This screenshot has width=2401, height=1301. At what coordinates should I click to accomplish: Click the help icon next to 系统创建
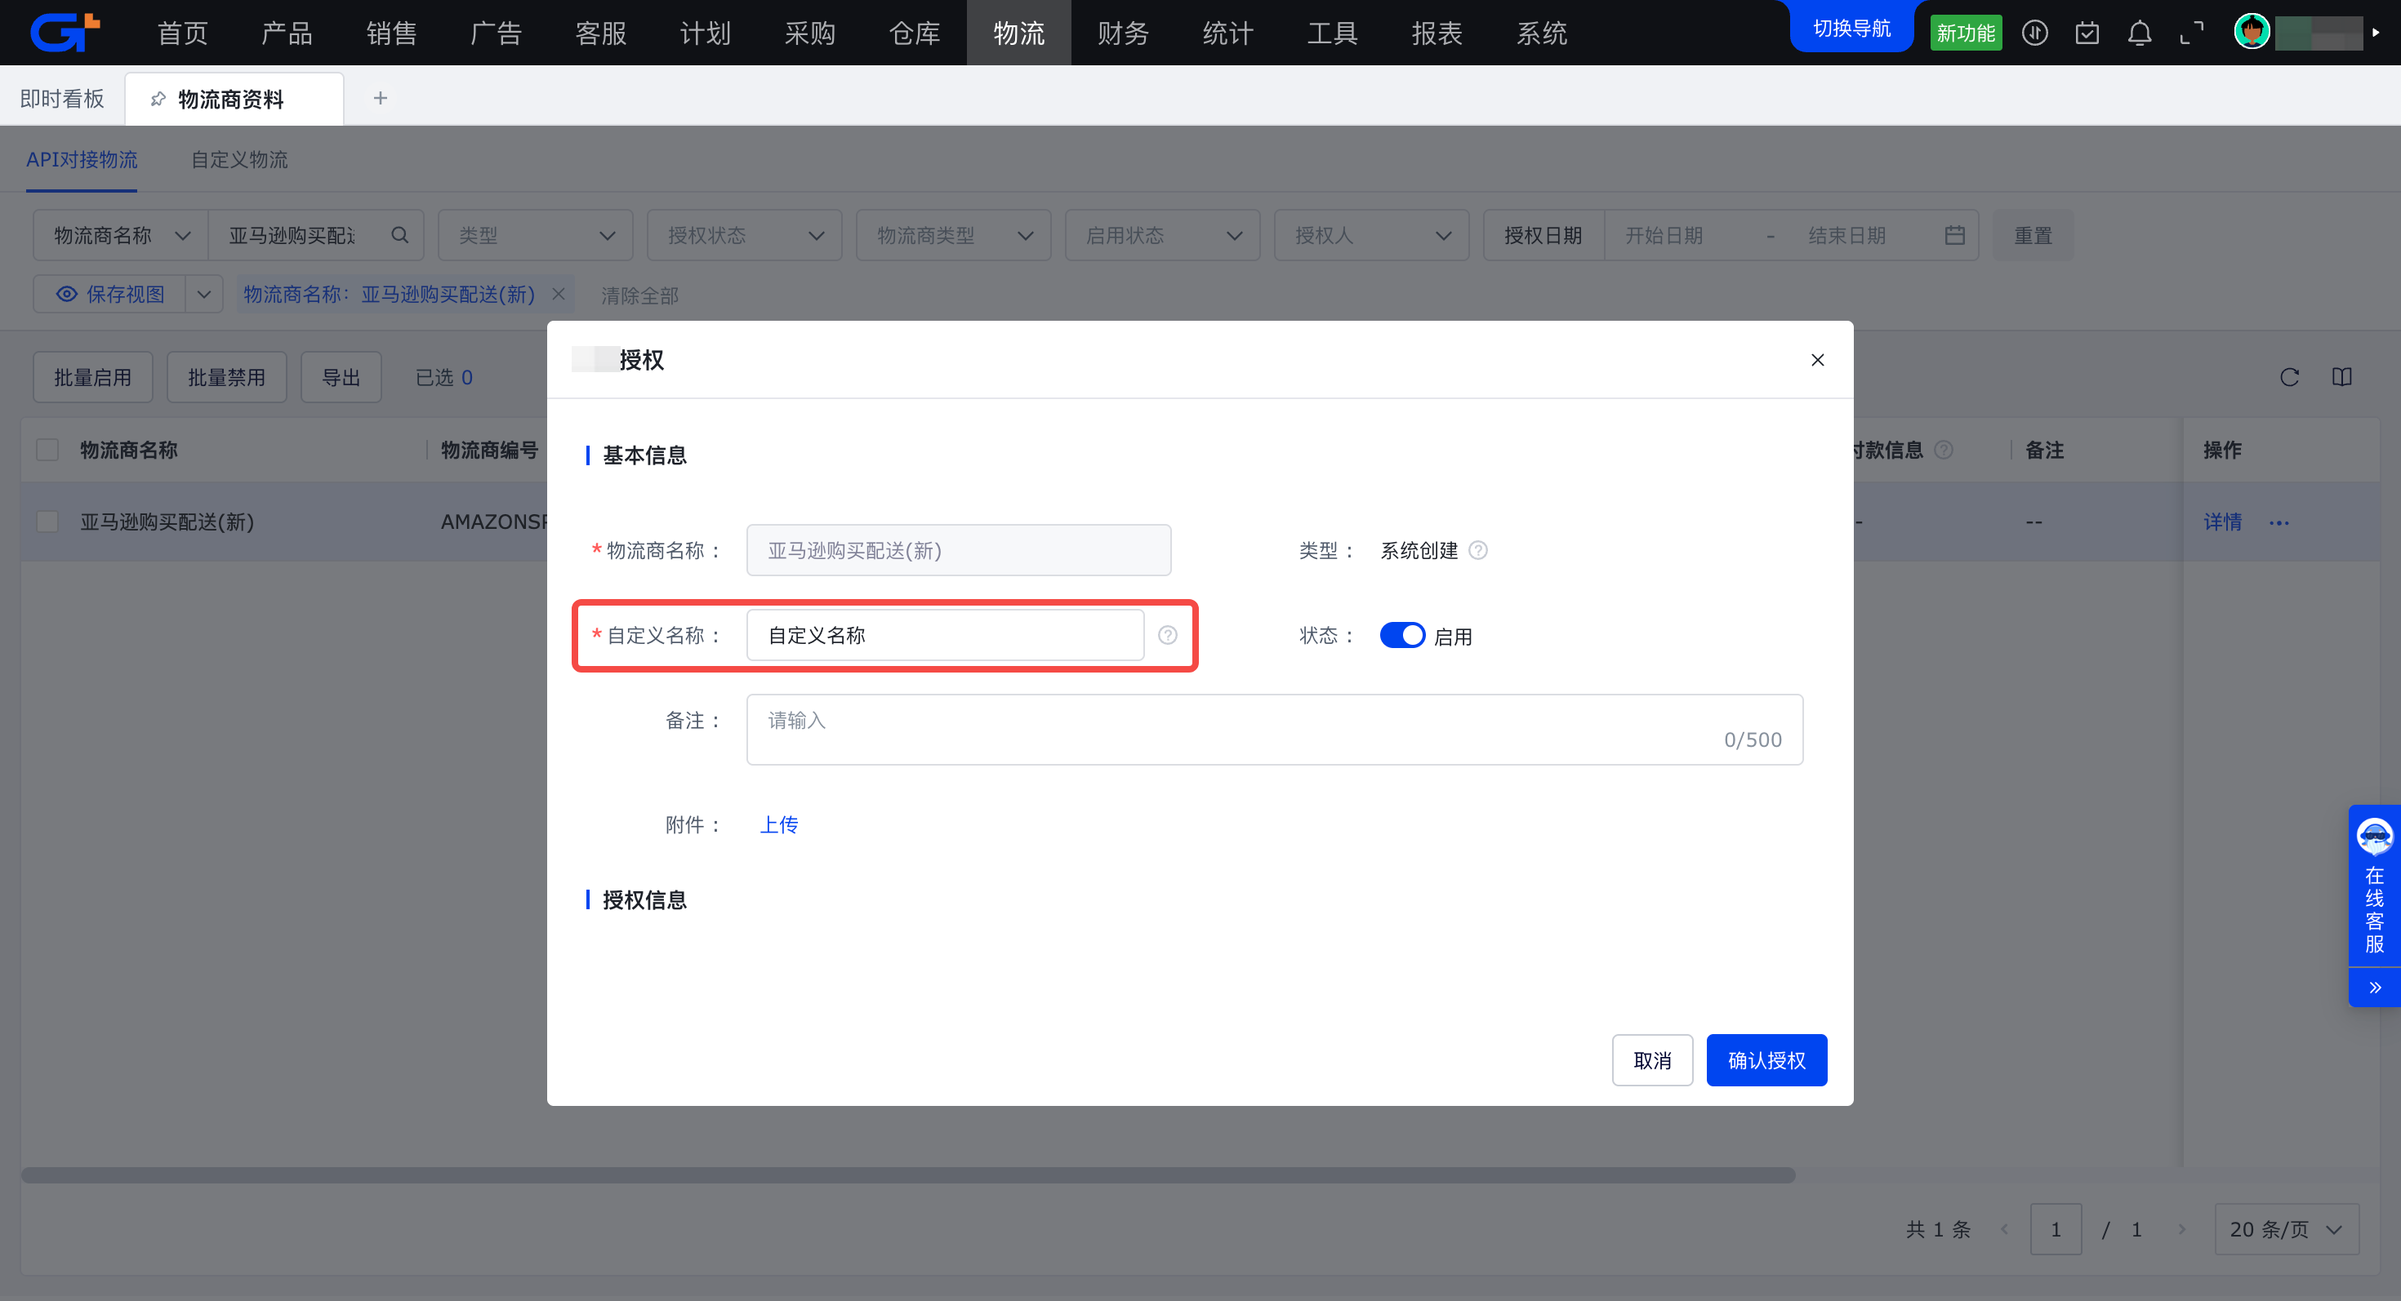1477,550
